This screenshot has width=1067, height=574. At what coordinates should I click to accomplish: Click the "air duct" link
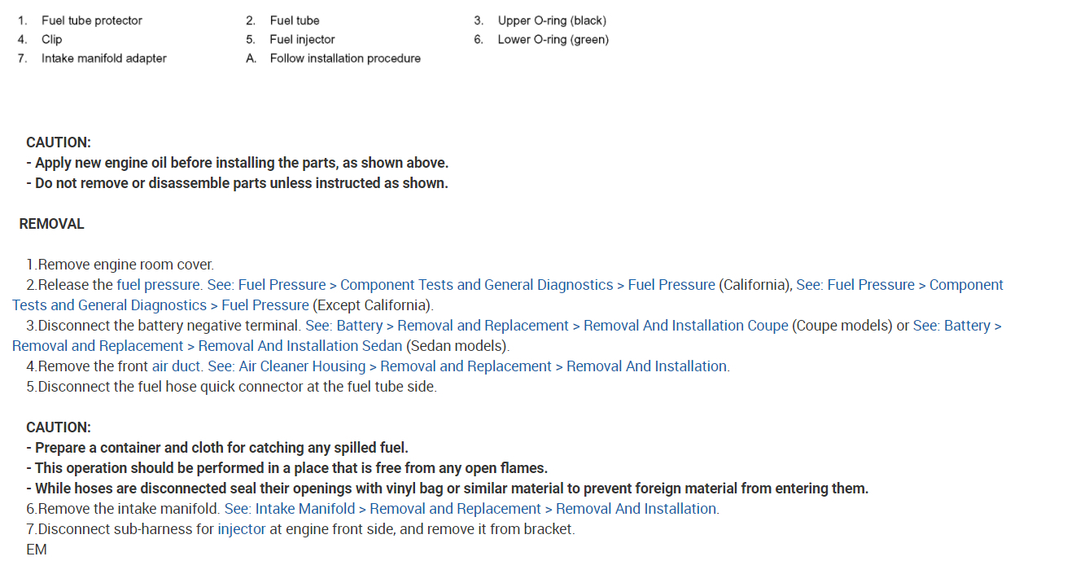(x=177, y=366)
